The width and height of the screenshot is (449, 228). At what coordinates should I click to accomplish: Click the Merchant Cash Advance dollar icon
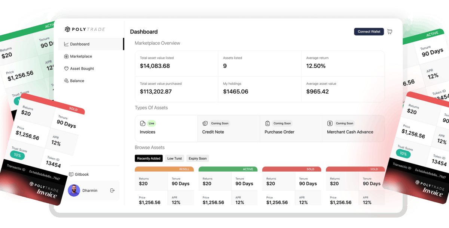coord(330,124)
